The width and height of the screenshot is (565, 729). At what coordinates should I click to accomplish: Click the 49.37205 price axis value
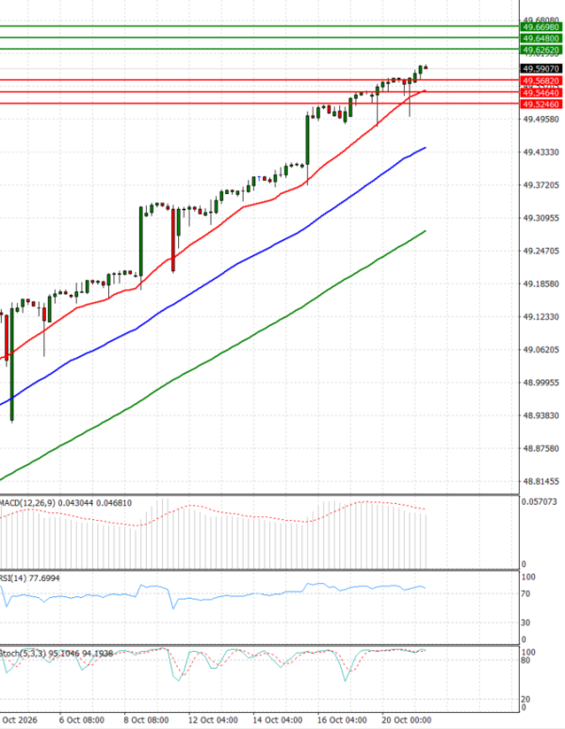pos(541,185)
